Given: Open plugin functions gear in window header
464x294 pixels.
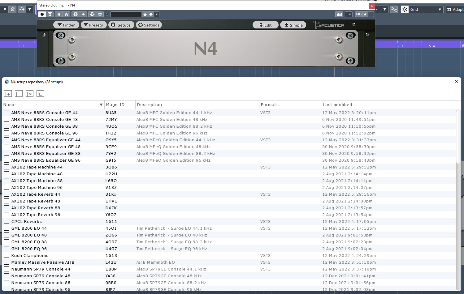Looking at the screenshot, I should click(100, 14).
